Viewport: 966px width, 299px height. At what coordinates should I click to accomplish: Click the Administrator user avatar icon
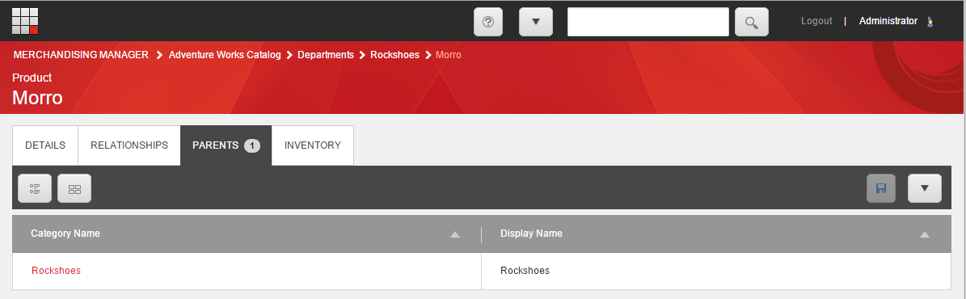tap(930, 22)
